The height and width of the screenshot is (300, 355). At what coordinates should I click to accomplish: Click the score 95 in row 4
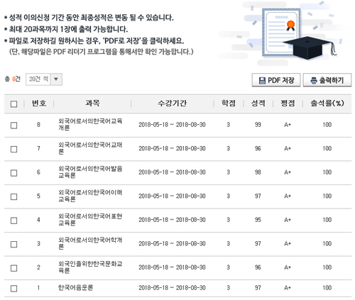pos(258,220)
